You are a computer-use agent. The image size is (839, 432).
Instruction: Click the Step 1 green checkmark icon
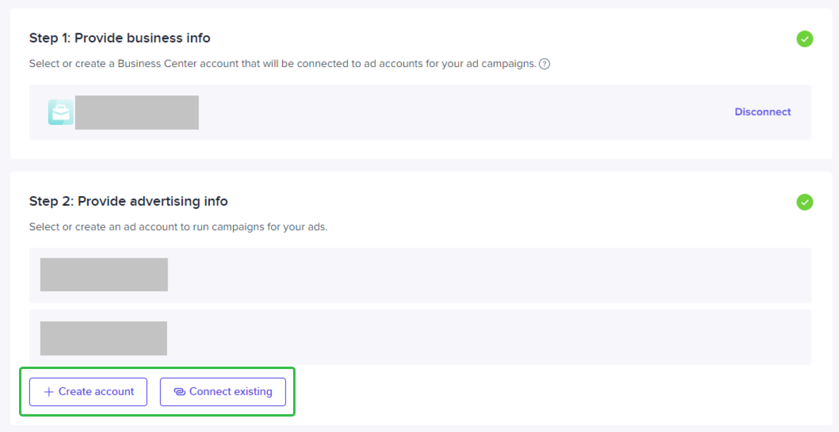pos(805,39)
